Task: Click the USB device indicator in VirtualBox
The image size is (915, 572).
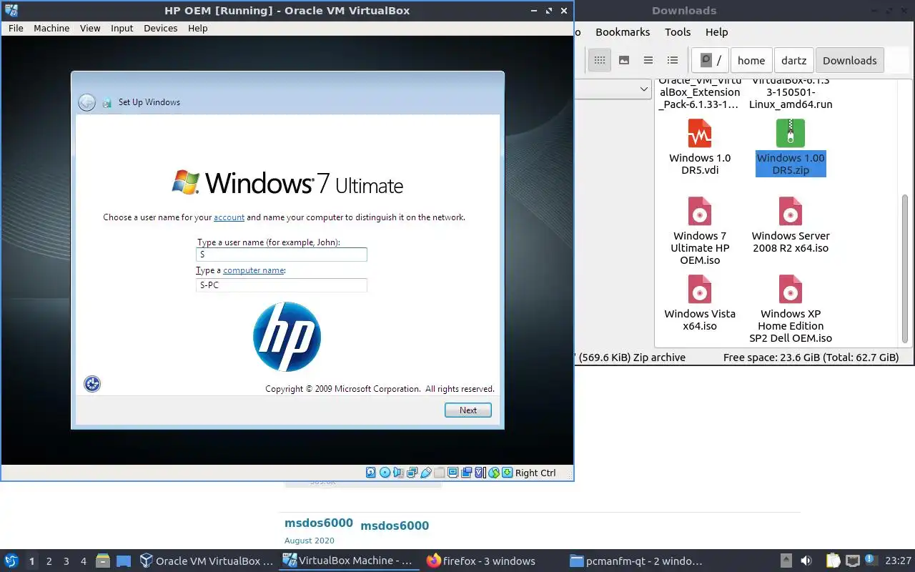Action: [426, 473]
